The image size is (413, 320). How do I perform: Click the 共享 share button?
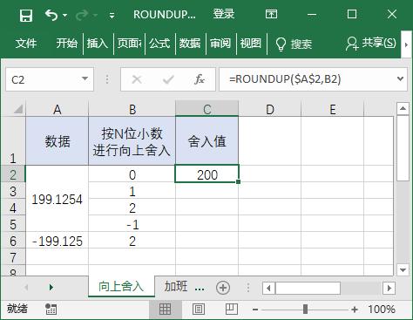pos(370,44)
